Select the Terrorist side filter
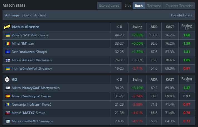The height and width of the screenshot is (127, 198). click(154, 6)
